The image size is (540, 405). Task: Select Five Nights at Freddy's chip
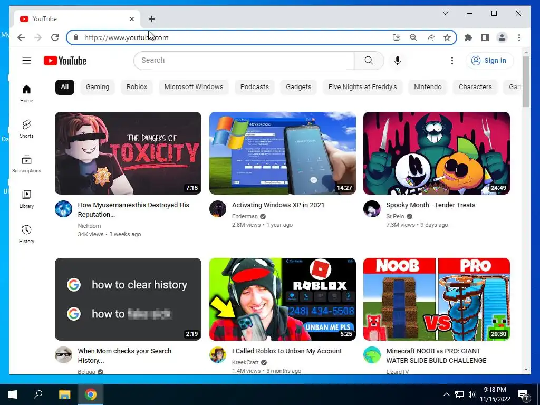point(363,87)
